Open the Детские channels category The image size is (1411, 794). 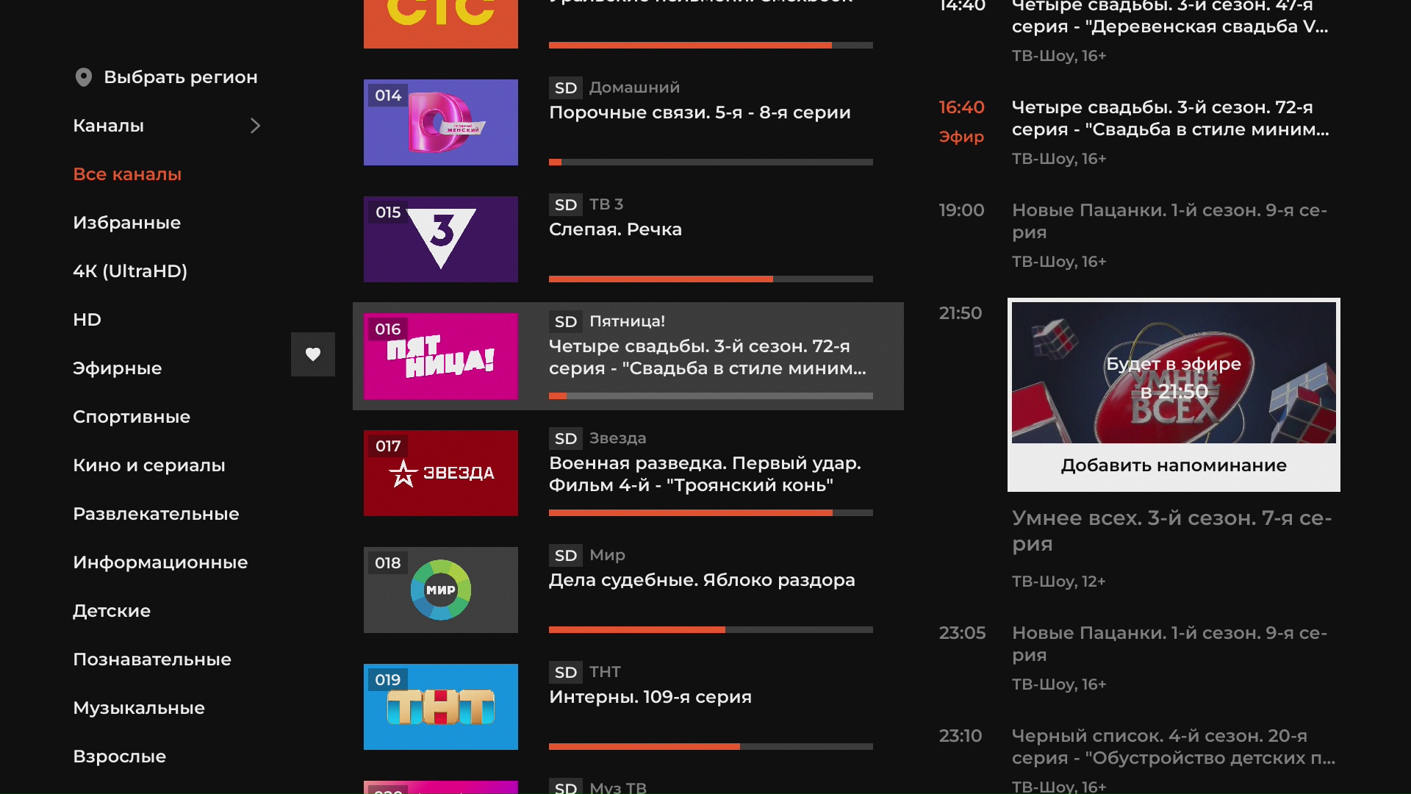(112, 611)
